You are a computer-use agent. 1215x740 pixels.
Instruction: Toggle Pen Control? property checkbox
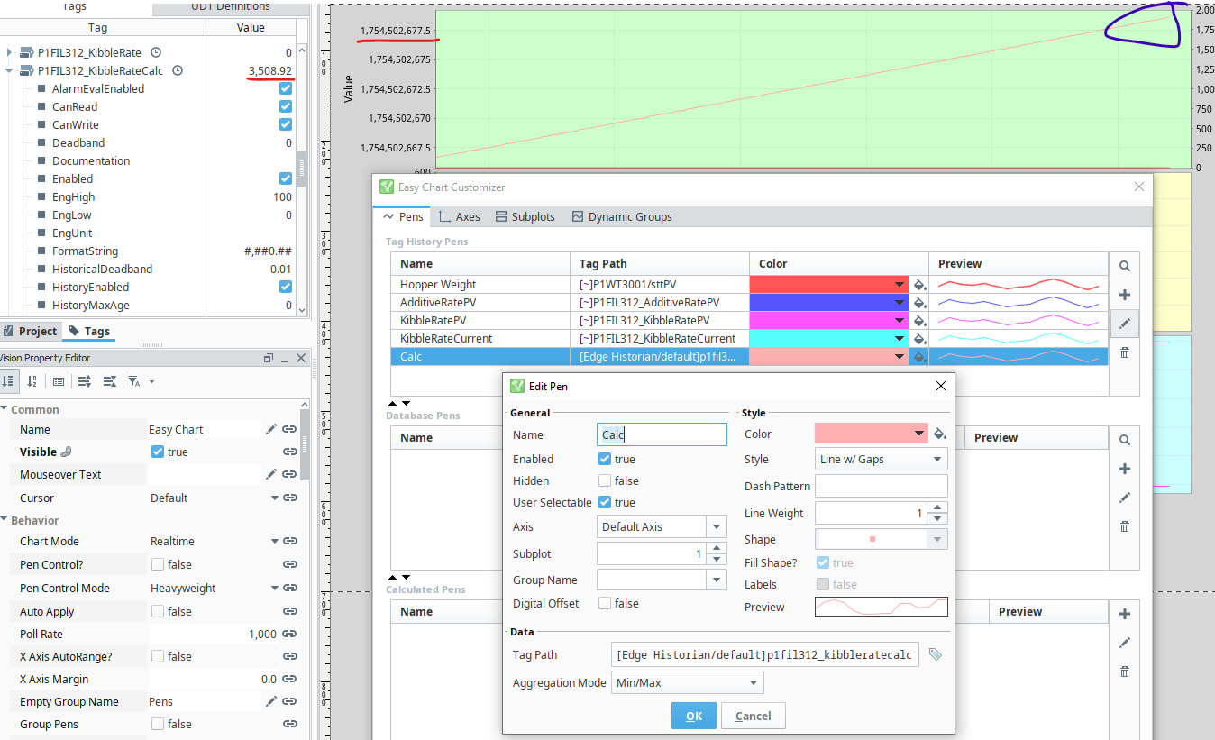click(x=158, y=564)
